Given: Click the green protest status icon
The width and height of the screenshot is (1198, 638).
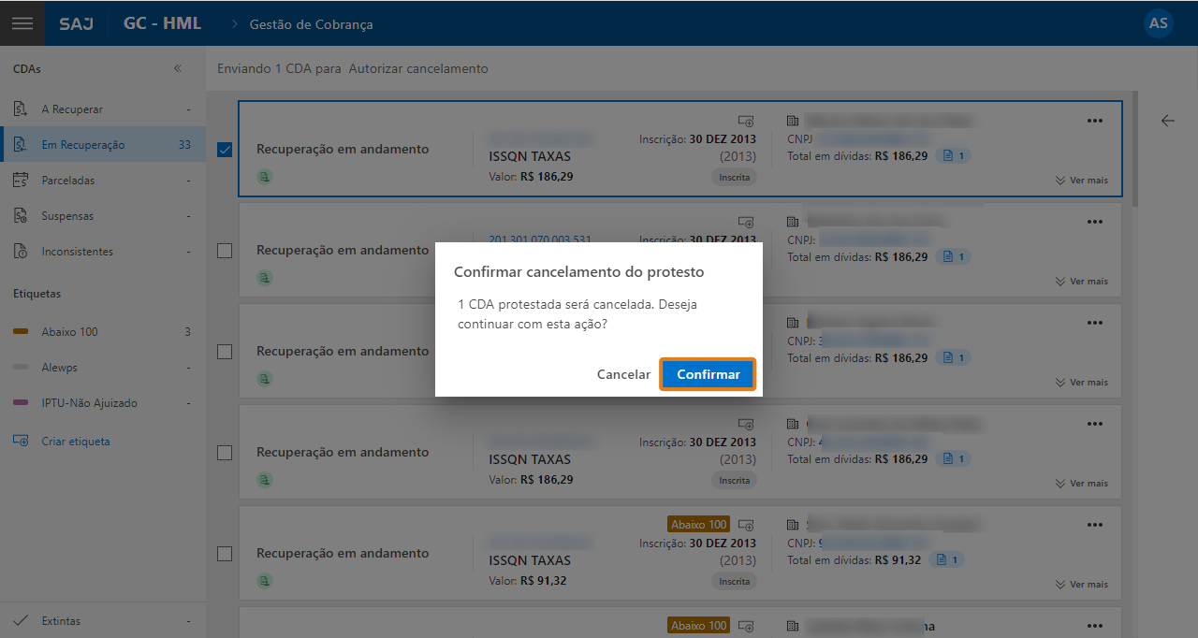Looking at the screenshot, I should (x=264, y=177).
